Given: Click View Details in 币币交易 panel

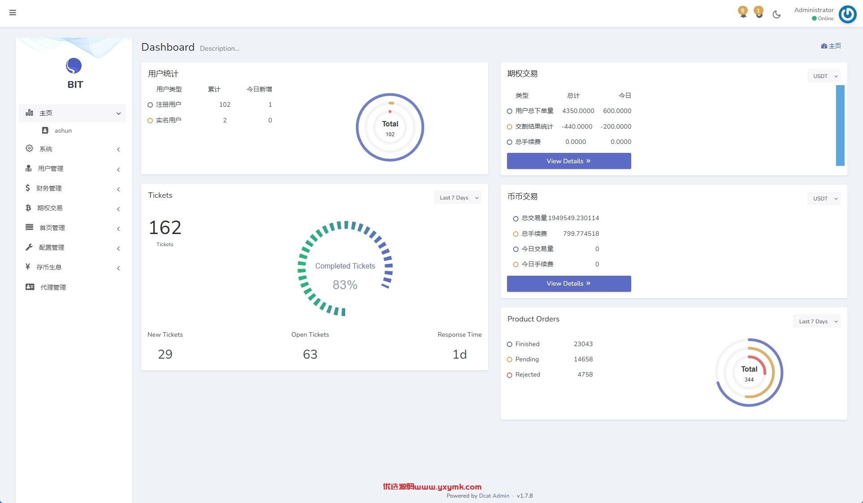Looking at the screenshot, I should tap(568, 284).
